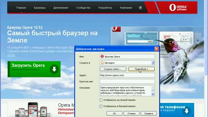Close the Добавление закладки dialog
Image resolution: width=208 pixels, height=117 pixels.
tap(157, 49)
